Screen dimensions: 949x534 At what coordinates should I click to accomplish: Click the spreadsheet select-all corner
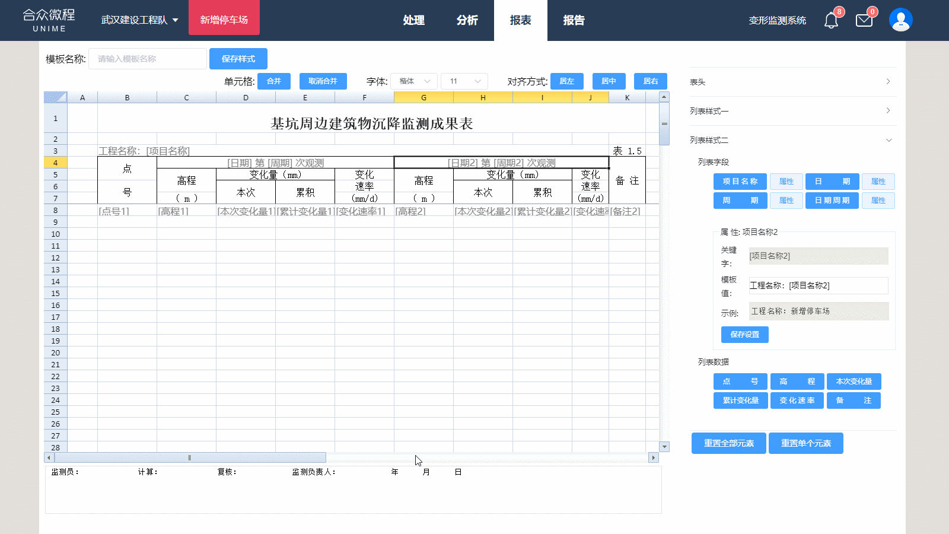pyautogui.click(x=55, y=97)
